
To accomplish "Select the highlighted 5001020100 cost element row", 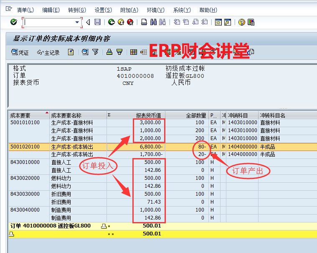I will (25, 147).
